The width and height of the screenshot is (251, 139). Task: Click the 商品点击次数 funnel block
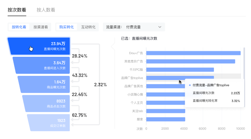click(46, 104)
